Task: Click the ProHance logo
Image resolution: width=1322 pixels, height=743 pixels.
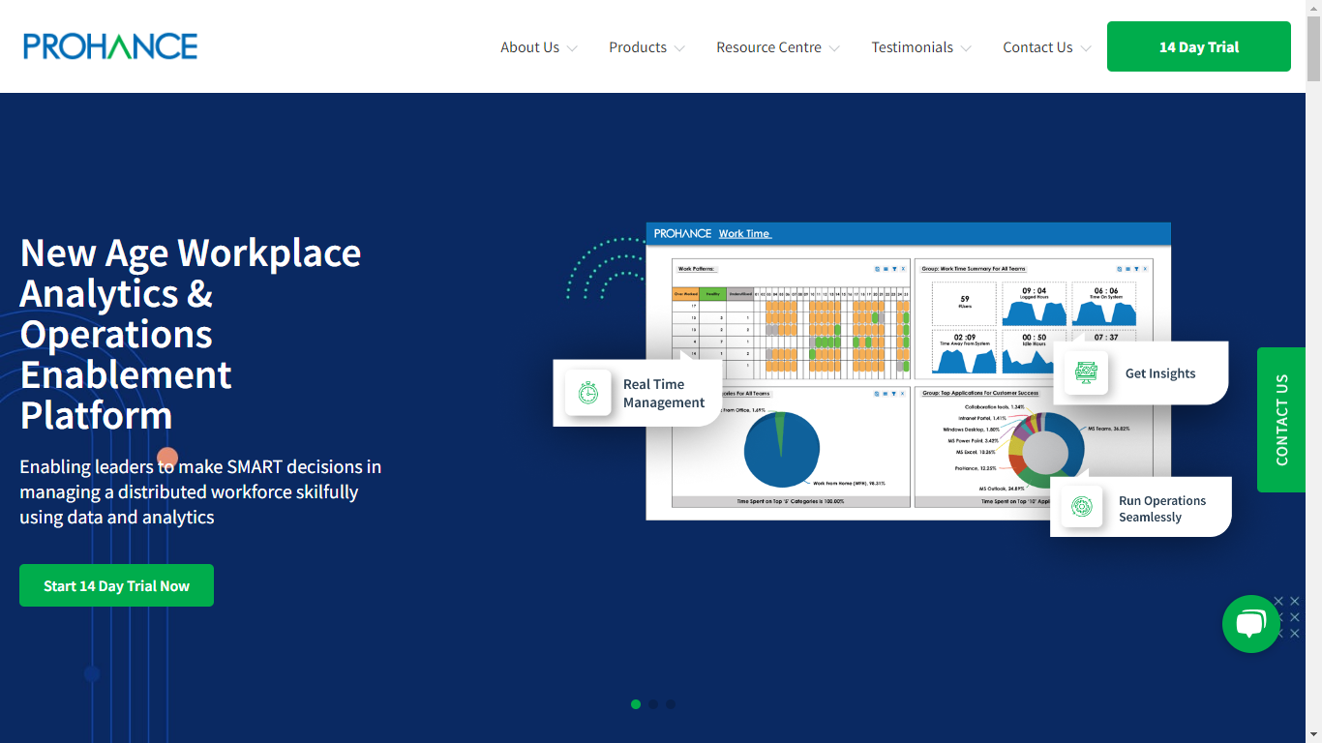Action: pos(110,46)
